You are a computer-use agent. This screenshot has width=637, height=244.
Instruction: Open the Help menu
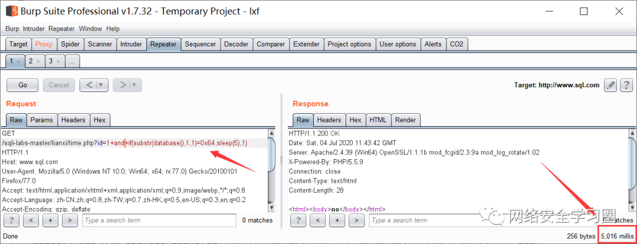click(x=113, y=29)
